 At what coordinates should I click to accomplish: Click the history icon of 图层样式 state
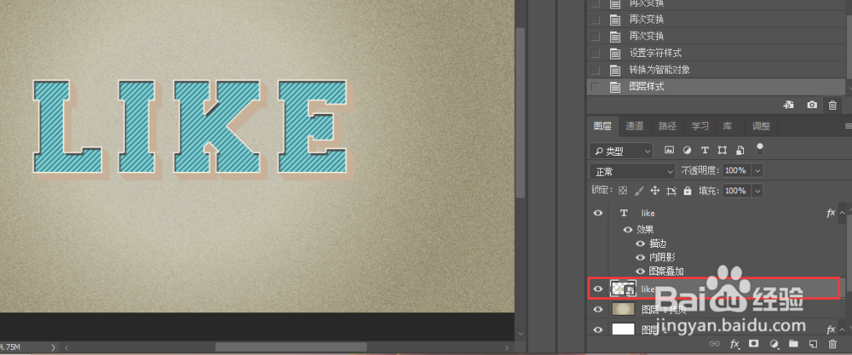pos(615,87)
